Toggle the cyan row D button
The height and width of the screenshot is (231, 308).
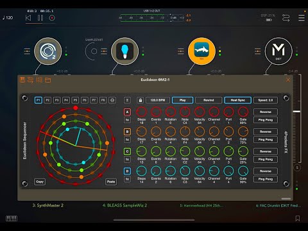pos(127,171)
